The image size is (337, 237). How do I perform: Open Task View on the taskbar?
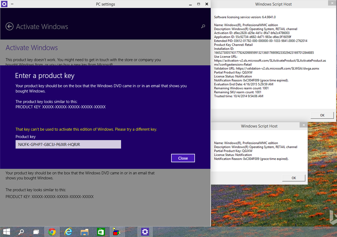(x=36, y=232)
